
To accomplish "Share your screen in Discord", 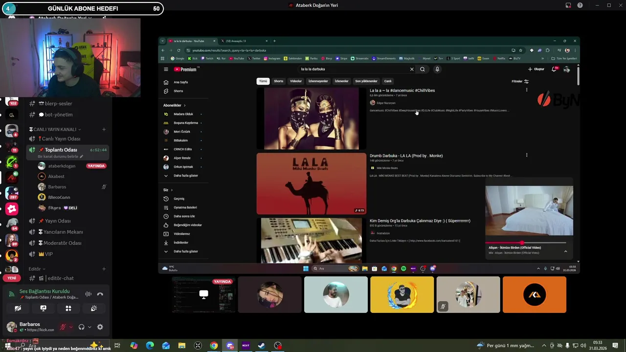I will [43, 308].
